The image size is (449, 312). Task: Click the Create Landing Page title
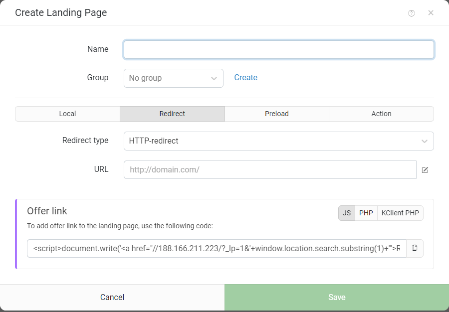click(x=61, y=12)
